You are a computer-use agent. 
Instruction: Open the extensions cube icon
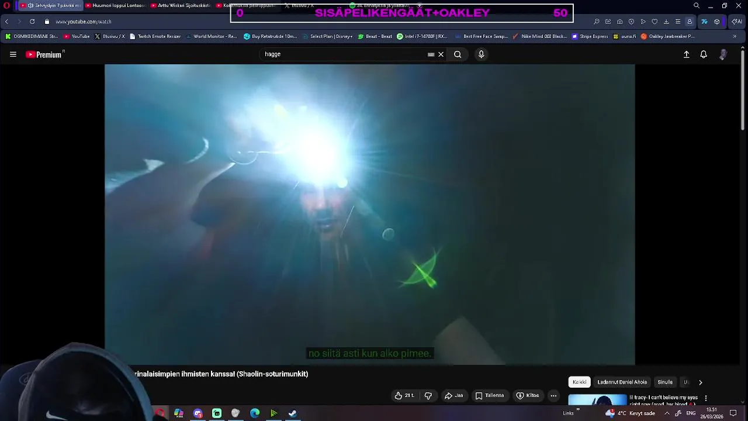tap(717, 22)
